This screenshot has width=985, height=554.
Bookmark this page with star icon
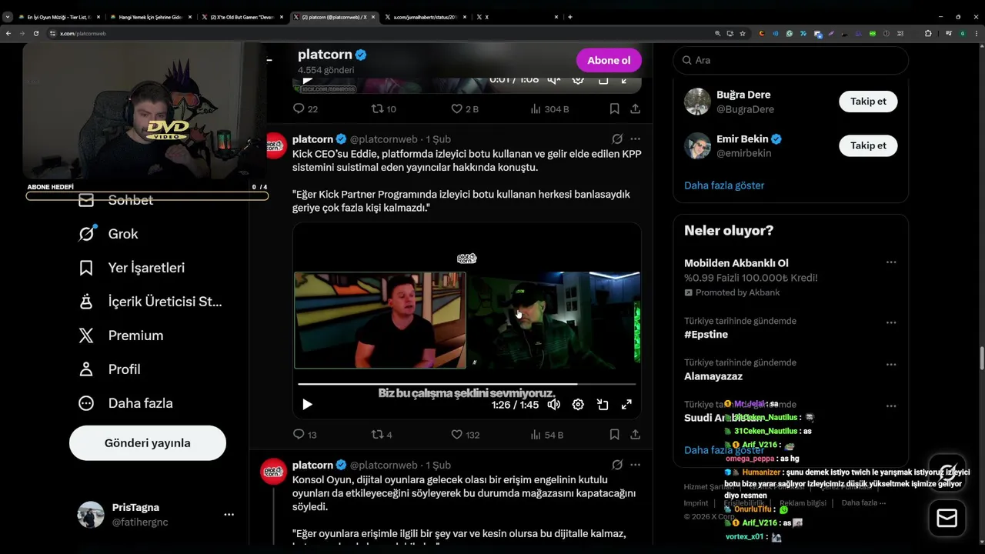coord(743,34)
